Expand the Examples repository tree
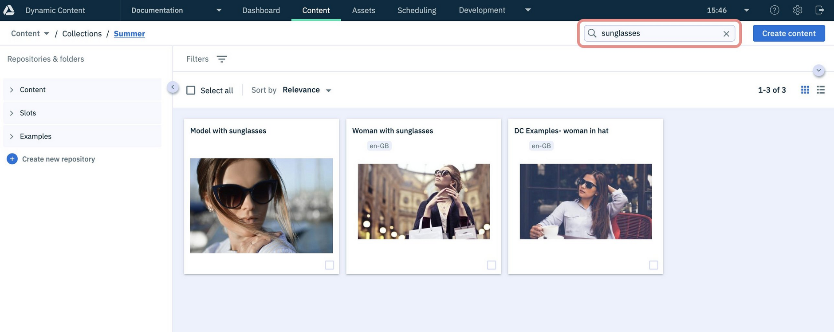 [x=12, y=136]
